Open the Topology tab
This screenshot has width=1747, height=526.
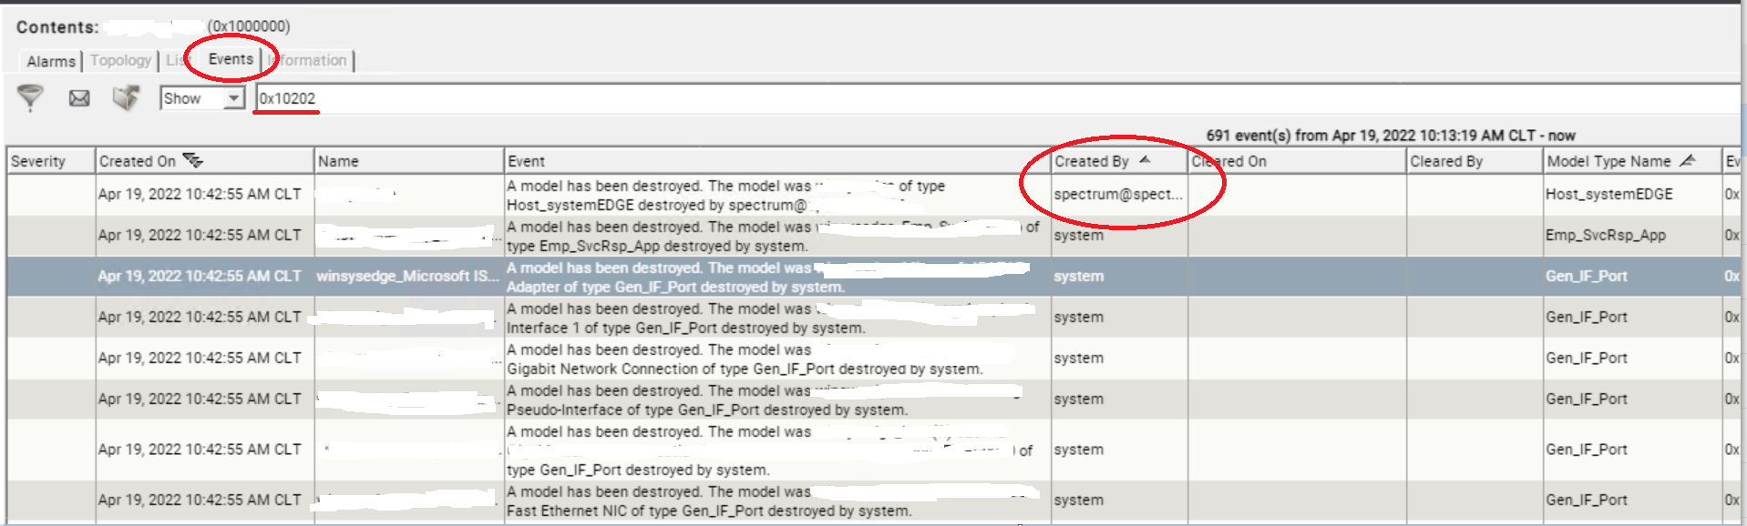click(120, 60)
